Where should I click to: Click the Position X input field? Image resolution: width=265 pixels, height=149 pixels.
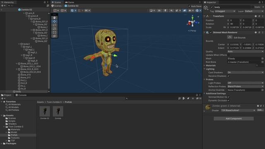[x=234, y=20]
